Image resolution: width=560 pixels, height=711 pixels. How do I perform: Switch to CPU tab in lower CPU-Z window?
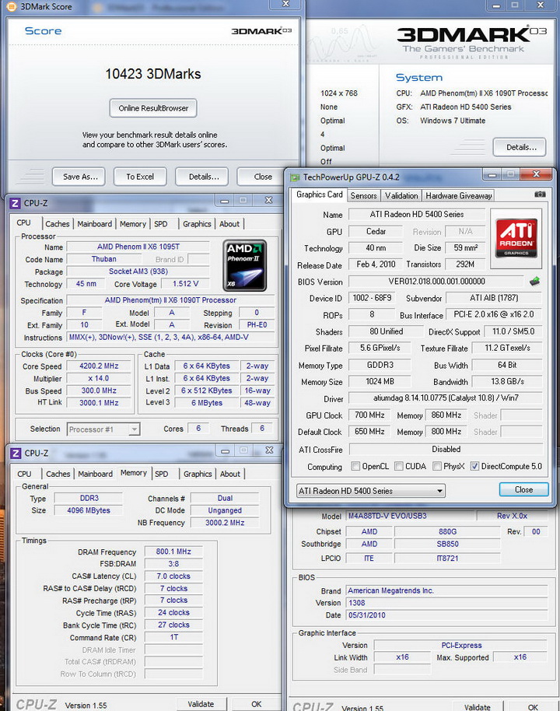[x=24, y=474]
